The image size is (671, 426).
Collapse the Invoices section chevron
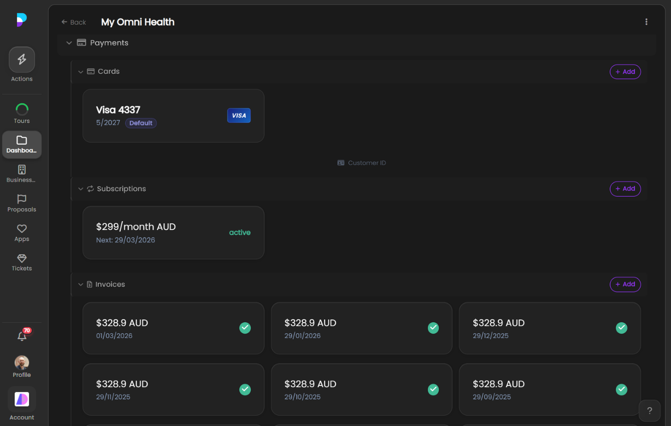click(81, 284)
